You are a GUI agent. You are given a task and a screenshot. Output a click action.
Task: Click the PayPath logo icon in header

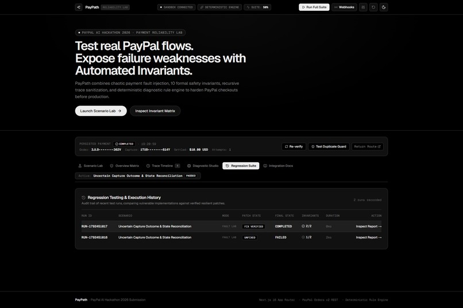point(79,7)
